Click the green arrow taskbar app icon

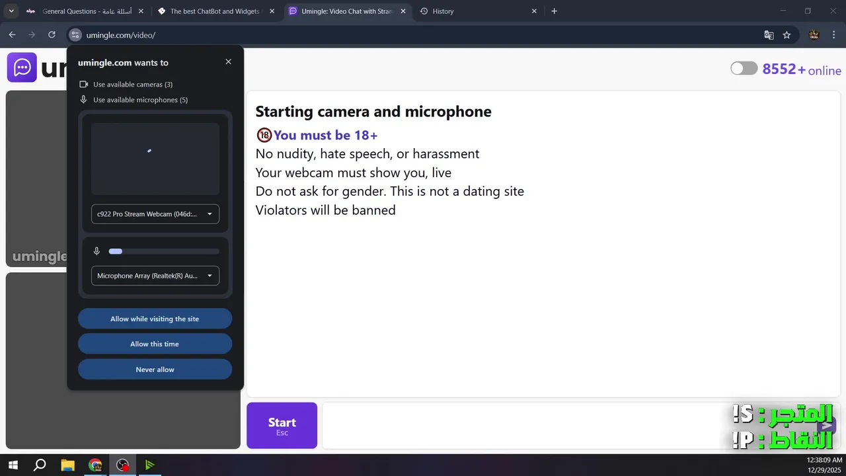point(150,465)
